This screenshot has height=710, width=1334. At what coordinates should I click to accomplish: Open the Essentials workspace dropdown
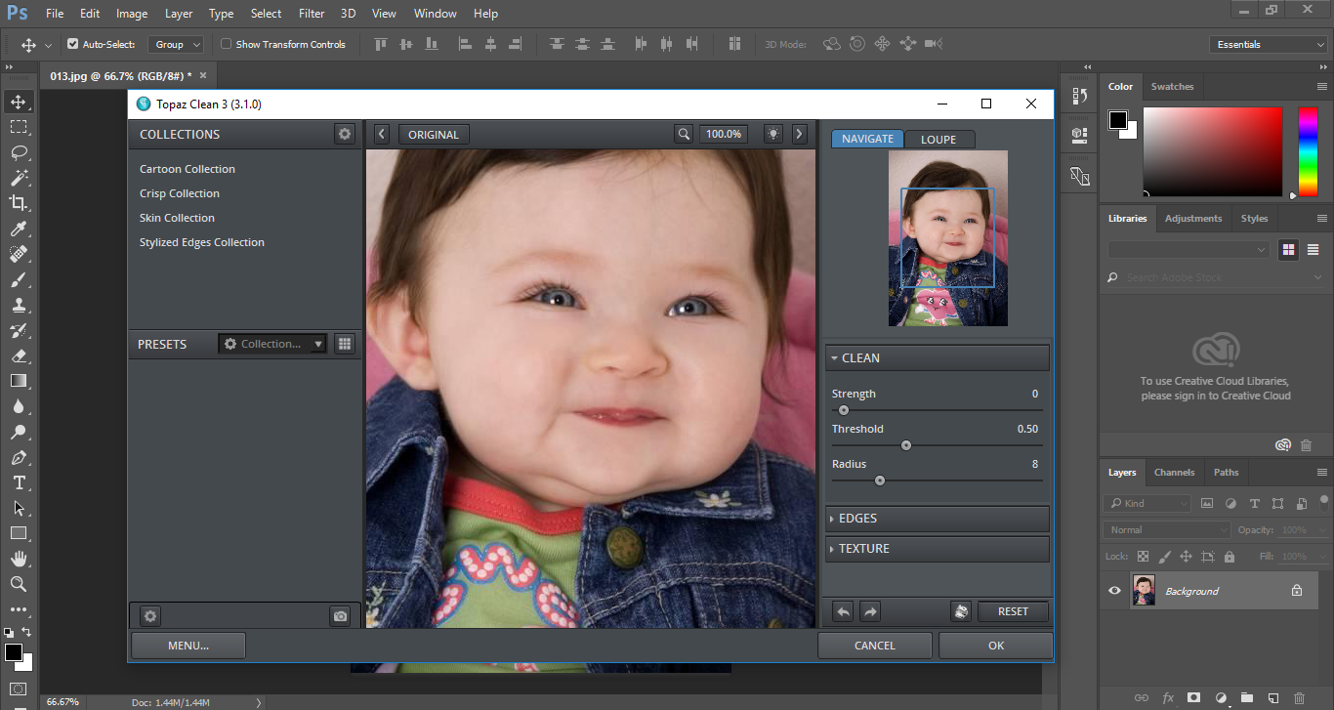[x=1268, y=44]
